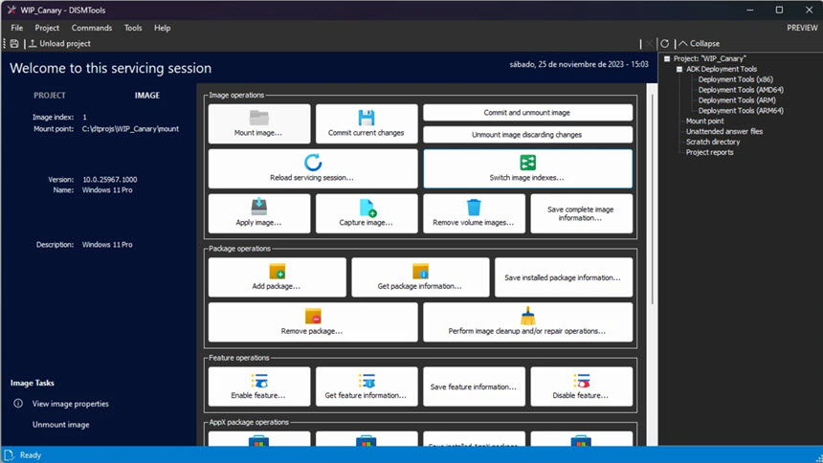This screenshot has width=823, height=463.
Task: Click Save installed package information button
Action: 564,277
